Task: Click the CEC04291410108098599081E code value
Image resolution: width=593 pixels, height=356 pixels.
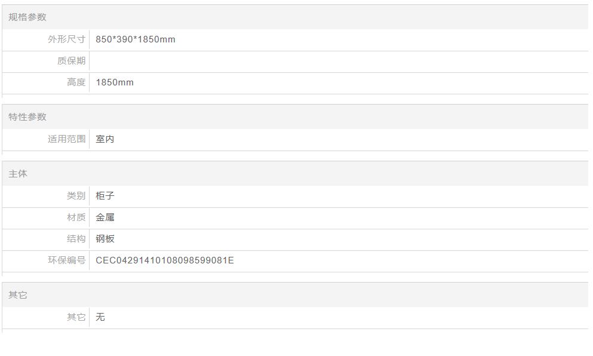Action: 165,260
